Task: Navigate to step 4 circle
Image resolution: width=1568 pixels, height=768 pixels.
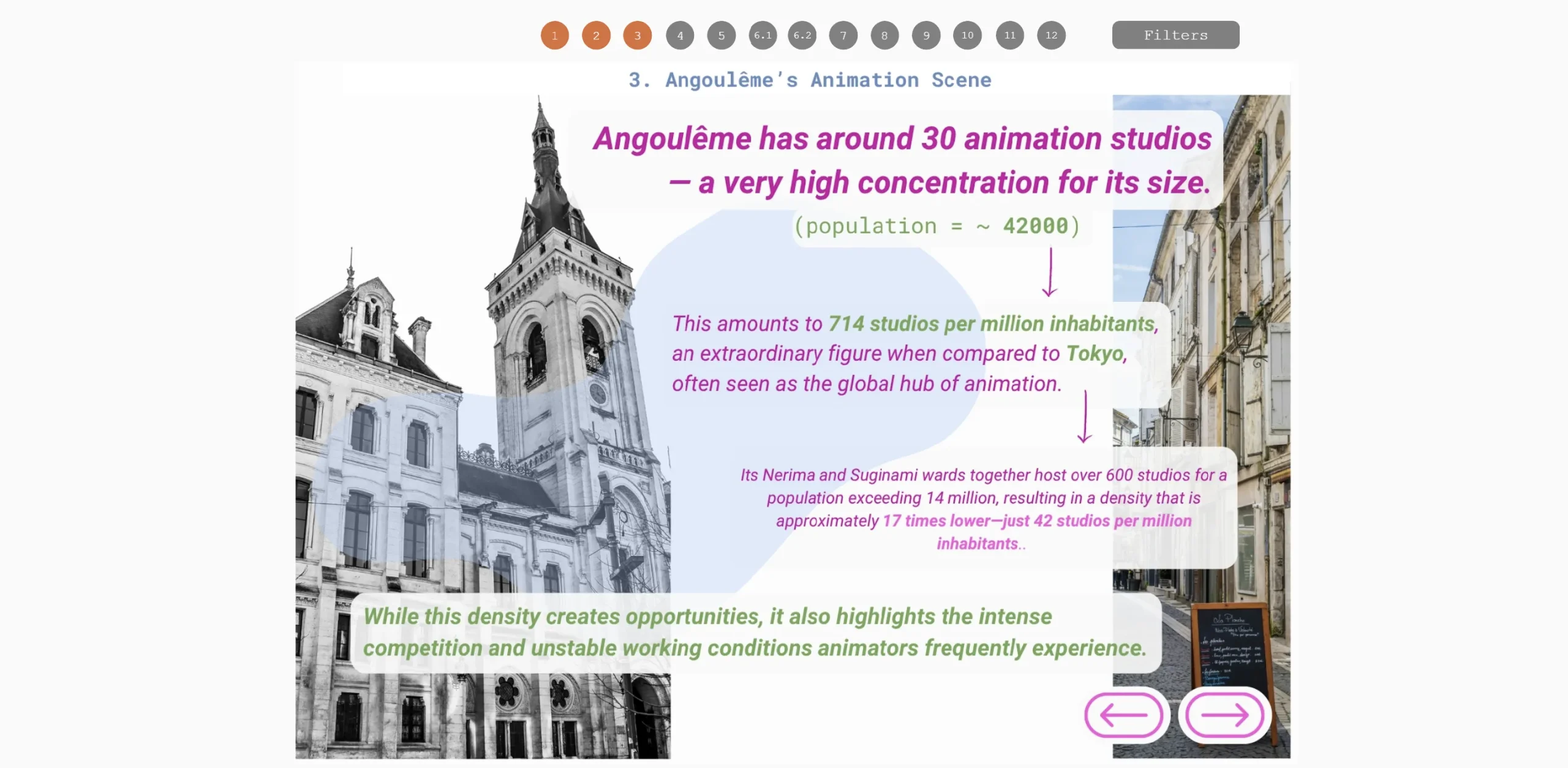Action: click(680, 36)
